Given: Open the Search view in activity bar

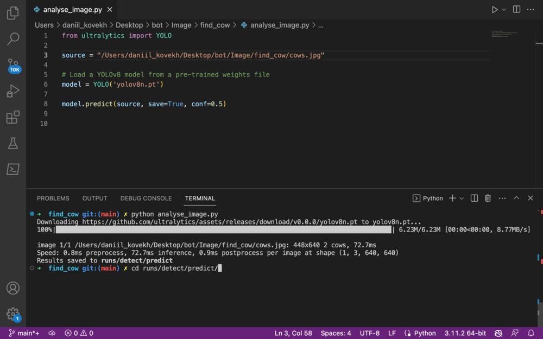Looking at the screenshot, I should click(x=13, y=39).
